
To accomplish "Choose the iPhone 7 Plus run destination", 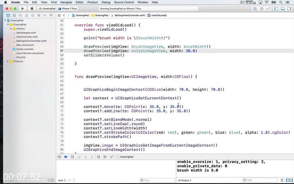I will pyautogui.click(x=68, y=8).
